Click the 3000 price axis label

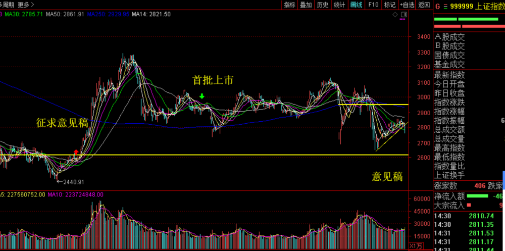coord(423,97)
